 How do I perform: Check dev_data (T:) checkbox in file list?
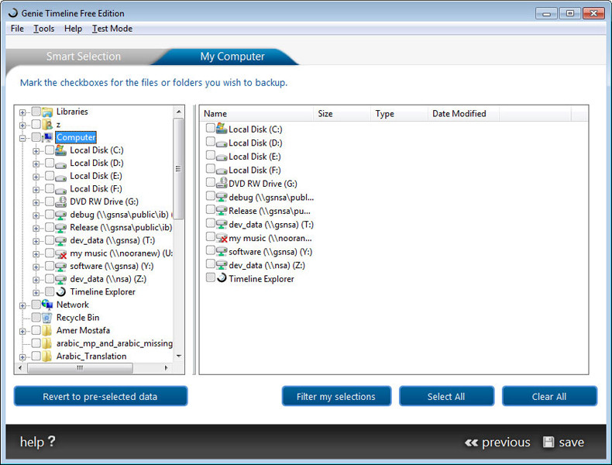tap(211, 223)
